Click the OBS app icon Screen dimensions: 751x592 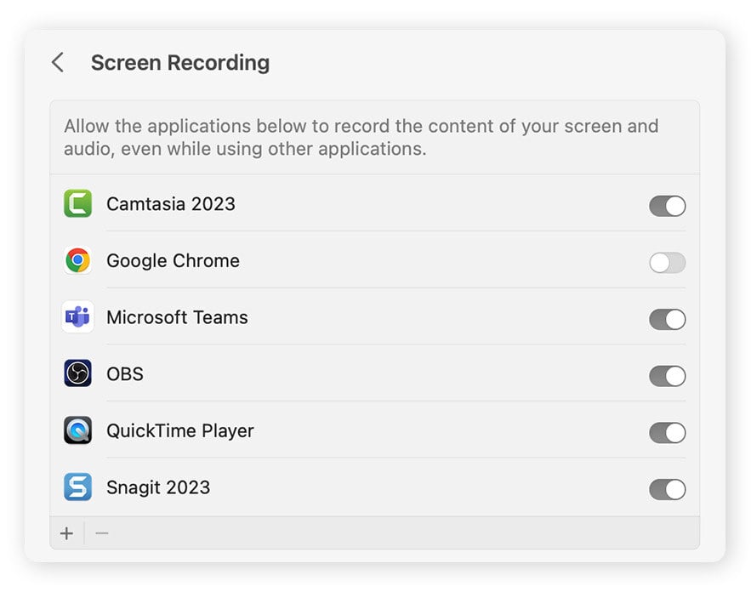[x=77, y=373]
